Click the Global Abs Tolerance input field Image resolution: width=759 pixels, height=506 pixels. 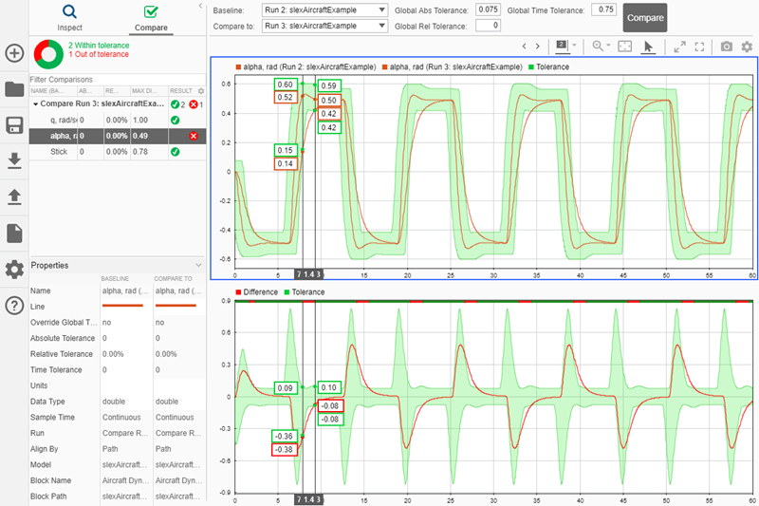point(489,9)
